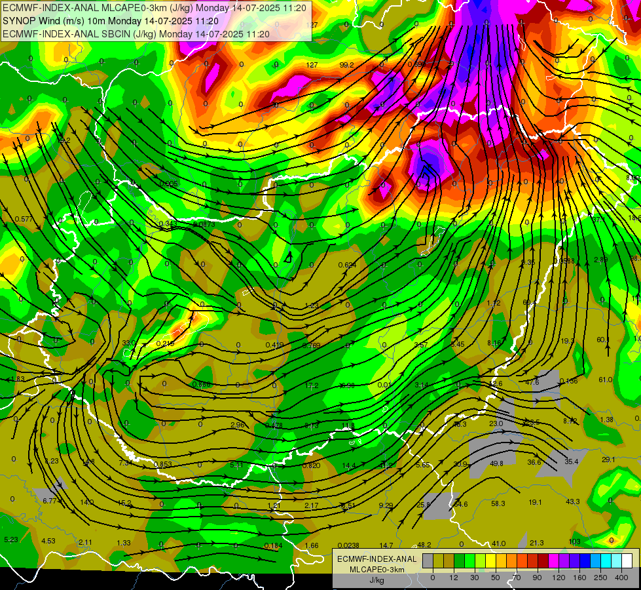
Task: Click the map value 29.1
Action: click(x=608, y=460)
